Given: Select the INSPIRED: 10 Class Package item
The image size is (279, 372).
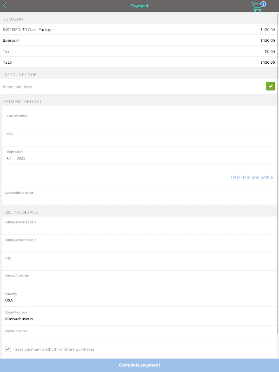Looking at the screenshot, I should click(139, 30).
